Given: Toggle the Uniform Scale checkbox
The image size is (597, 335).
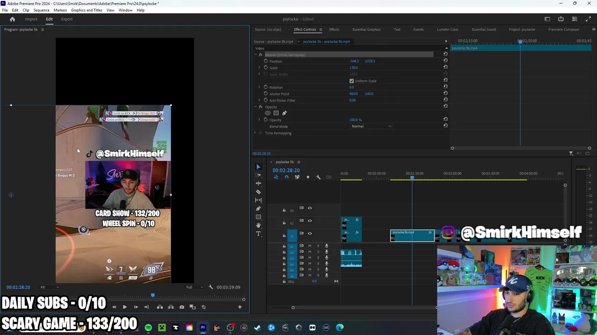Looking at the screenshot, I should tap(352, 81).
